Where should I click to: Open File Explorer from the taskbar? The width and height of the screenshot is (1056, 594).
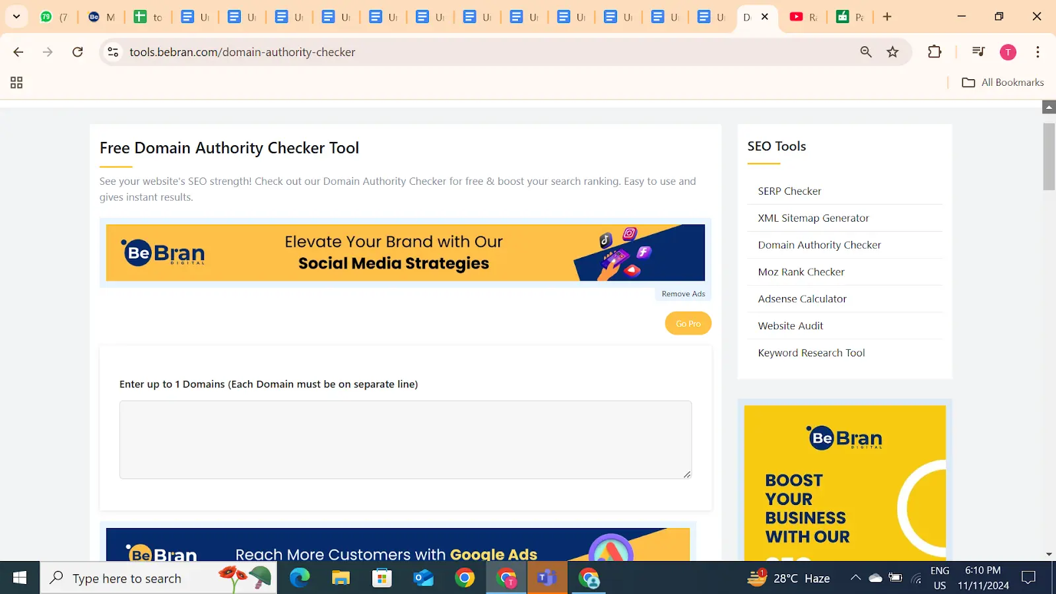341,578
